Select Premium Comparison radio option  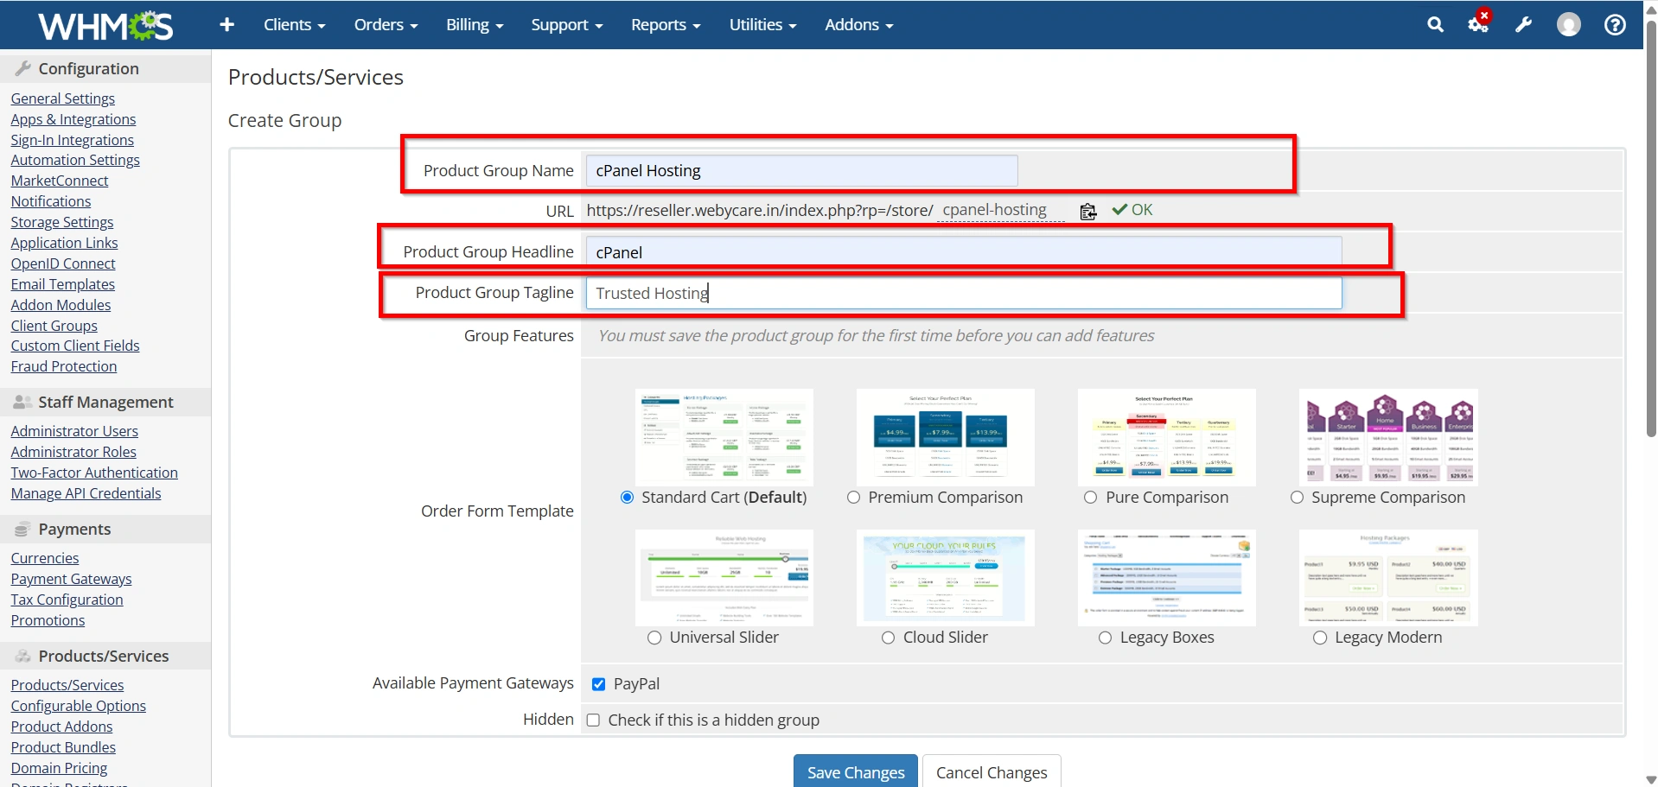coord(853,498)
